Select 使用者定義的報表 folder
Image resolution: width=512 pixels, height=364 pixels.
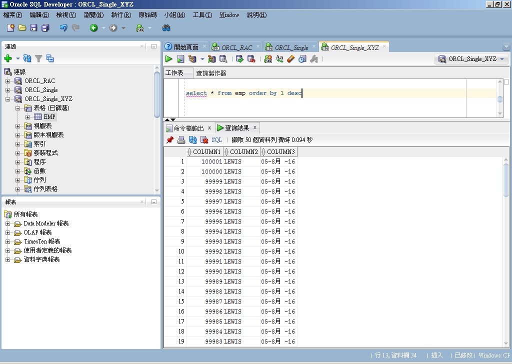(47, 250)
